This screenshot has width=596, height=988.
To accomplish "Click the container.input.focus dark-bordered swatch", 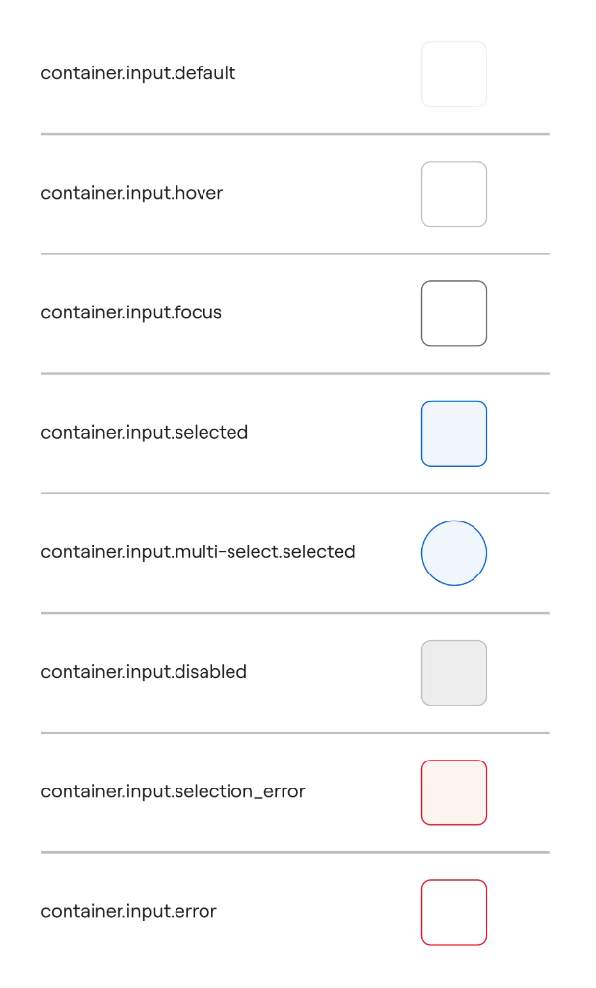I will click(x=454, y=313).
